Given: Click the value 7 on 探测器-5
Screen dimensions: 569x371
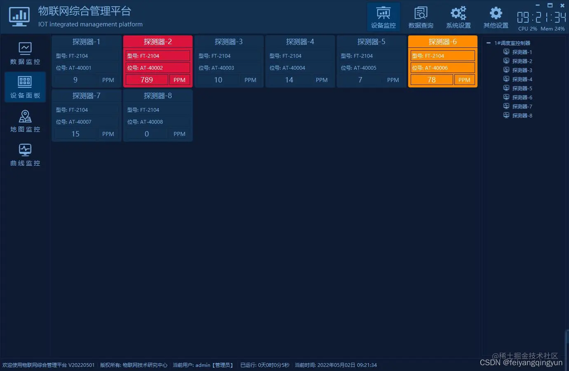Looking at the screenshot, I should (x=361, y=80).
